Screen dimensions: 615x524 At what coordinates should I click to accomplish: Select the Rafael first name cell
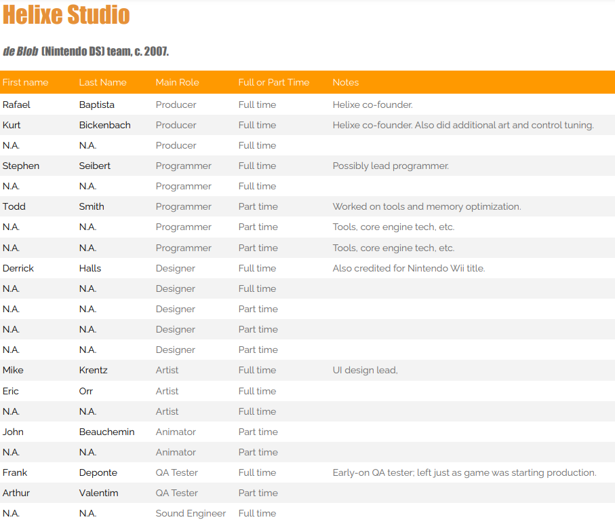point(16,105)
